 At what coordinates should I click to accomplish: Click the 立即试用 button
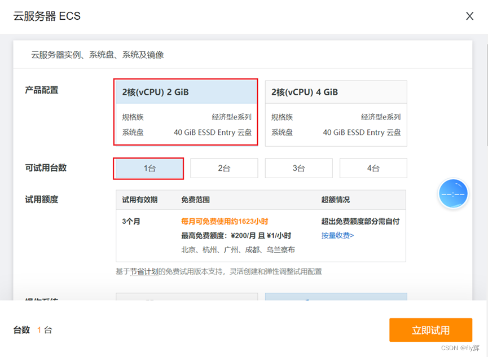click(430, 330)
